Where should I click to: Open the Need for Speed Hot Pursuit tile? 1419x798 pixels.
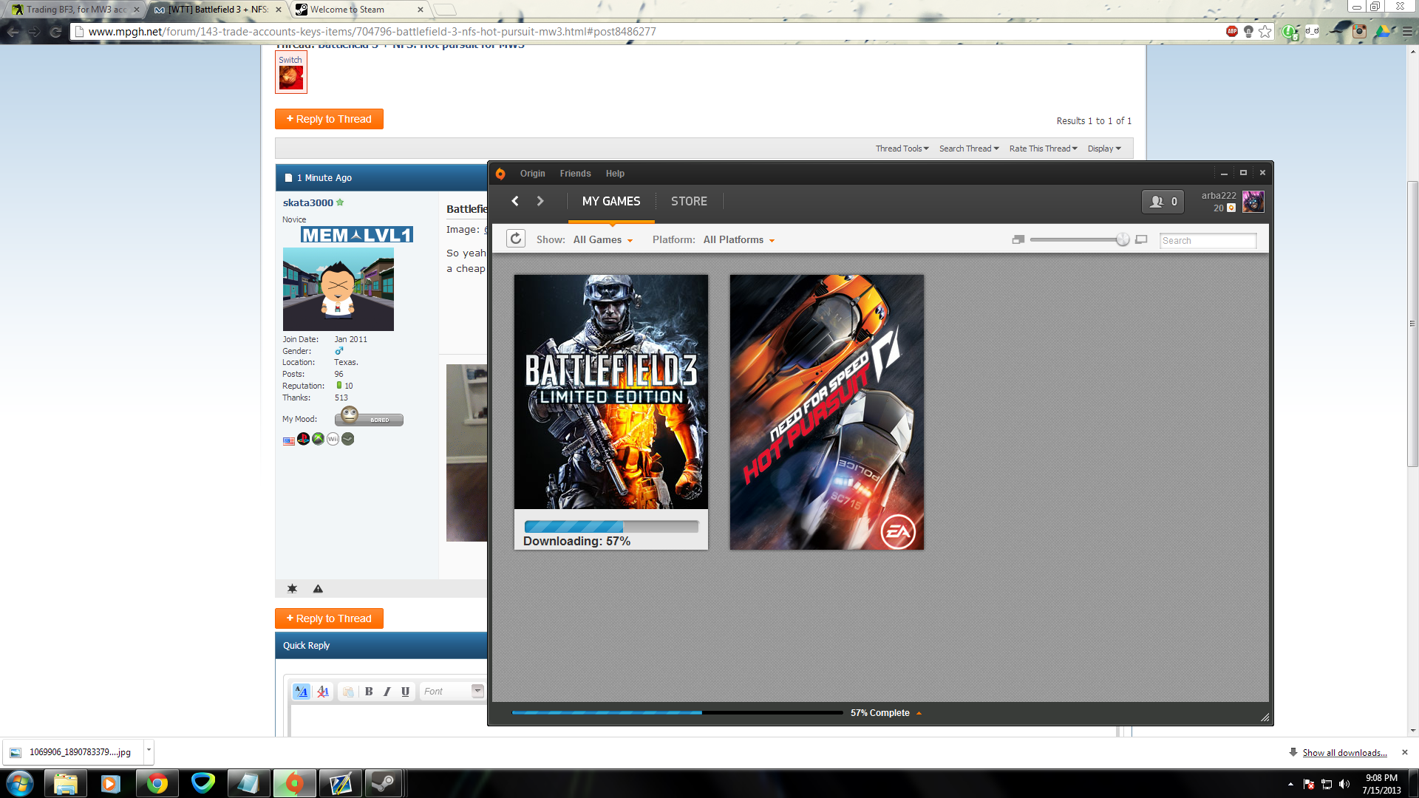pyautogui.click(x=826, y=412)
